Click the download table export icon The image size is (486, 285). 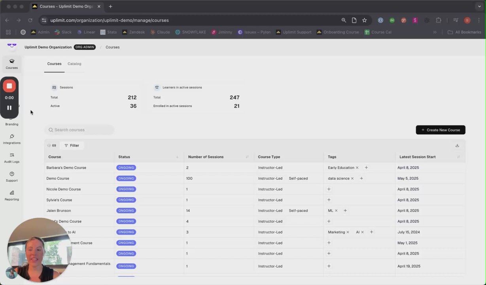(457, 145)
